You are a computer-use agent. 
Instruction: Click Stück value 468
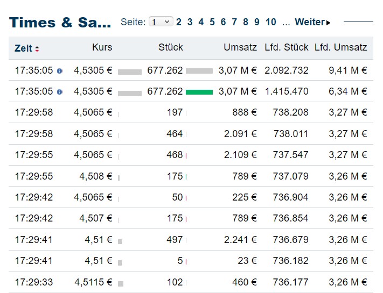175,155
